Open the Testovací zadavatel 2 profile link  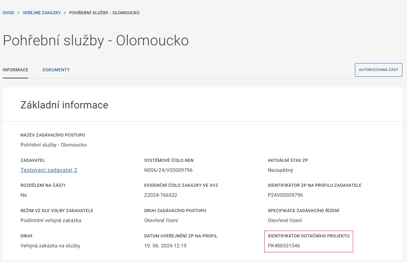49,170
